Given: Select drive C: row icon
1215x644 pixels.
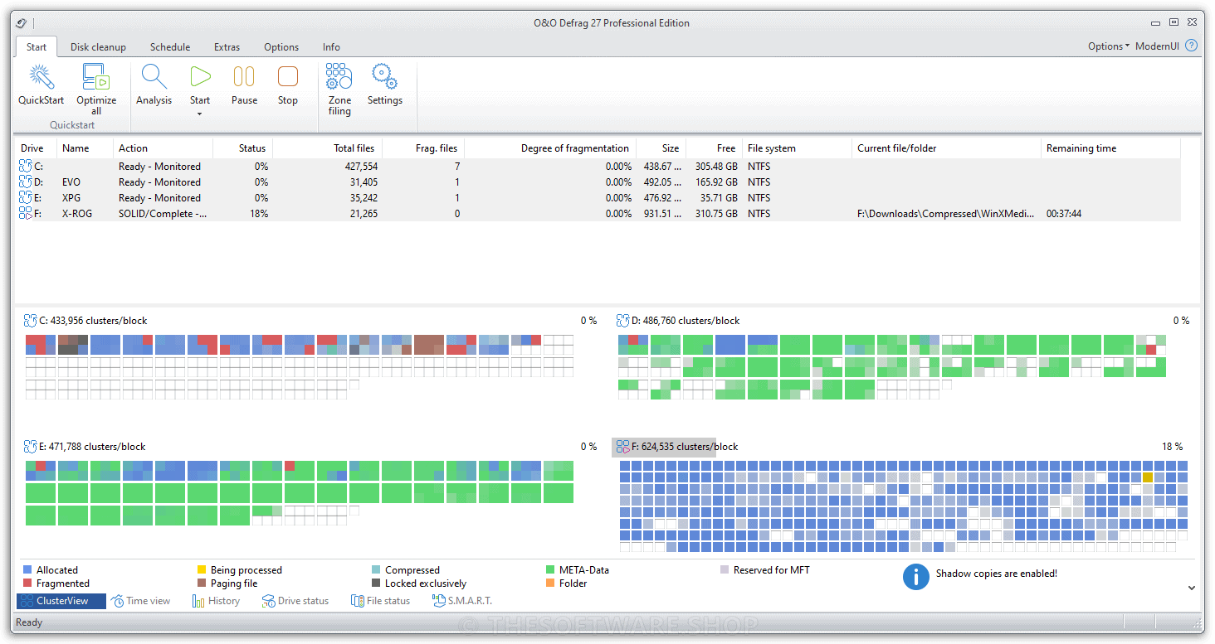Looking at the screenshot, I should [x=26, y=167].
